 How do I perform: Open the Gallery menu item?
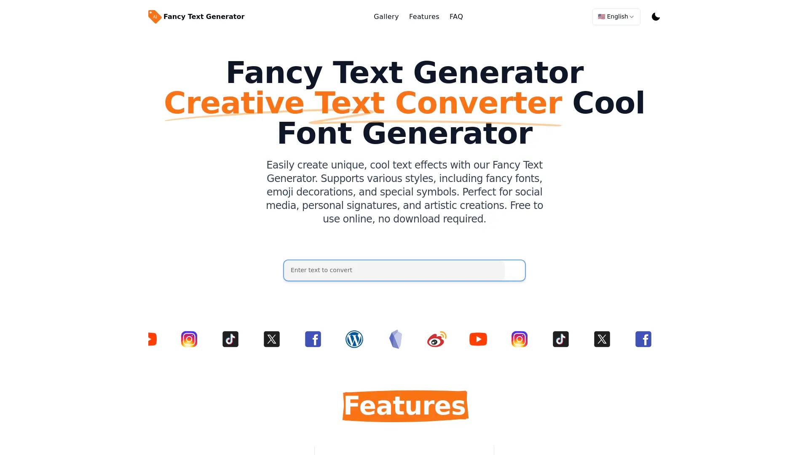[386, 17]
